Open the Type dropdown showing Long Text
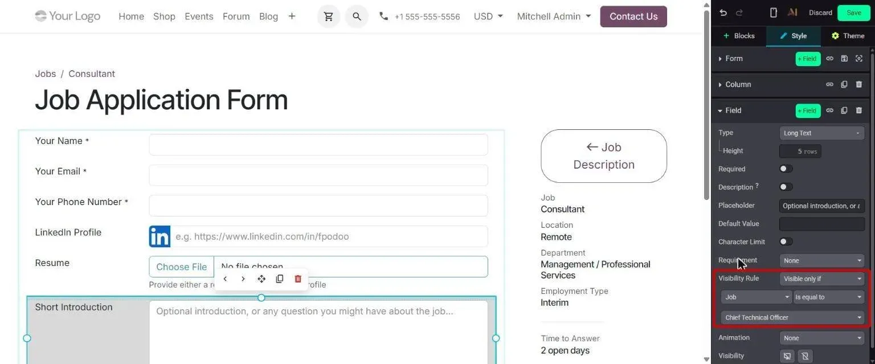 [821, 133]
